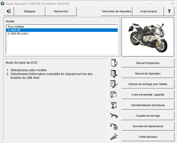Minimize the Repair Manuals window

coord(150,4)
